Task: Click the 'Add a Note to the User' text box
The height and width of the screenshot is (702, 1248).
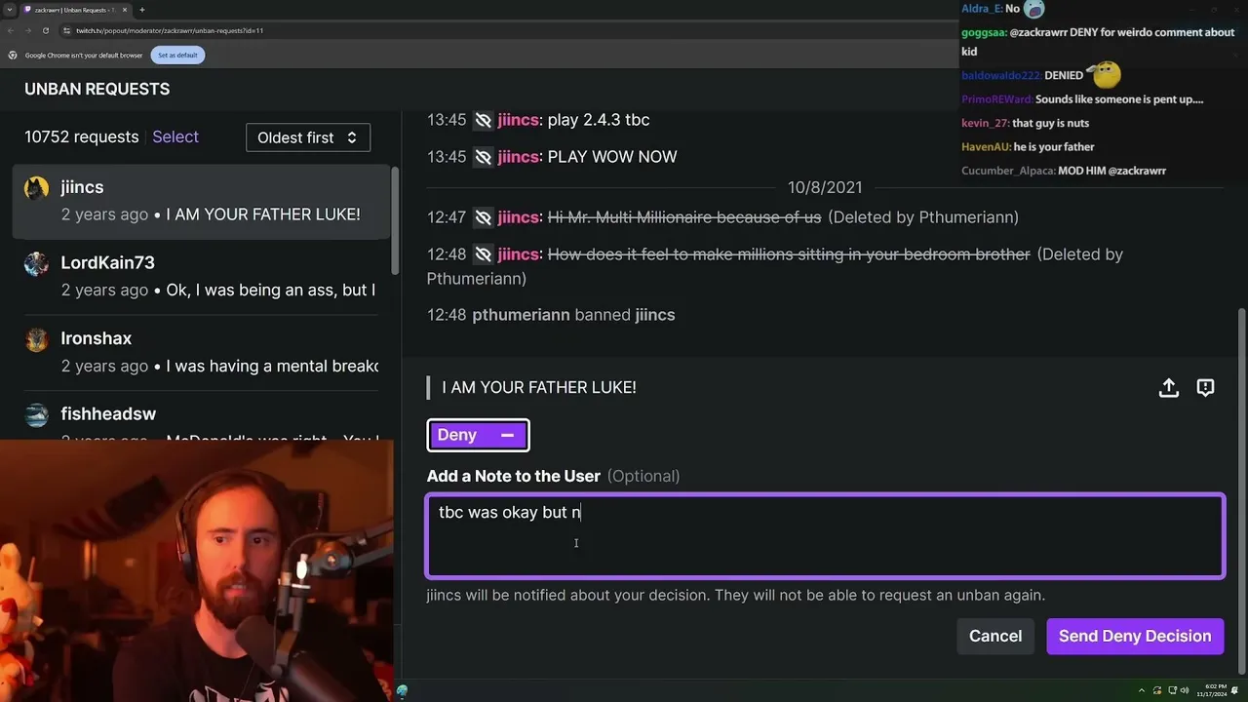Action: pyautogui.click(x=825, y=536)
